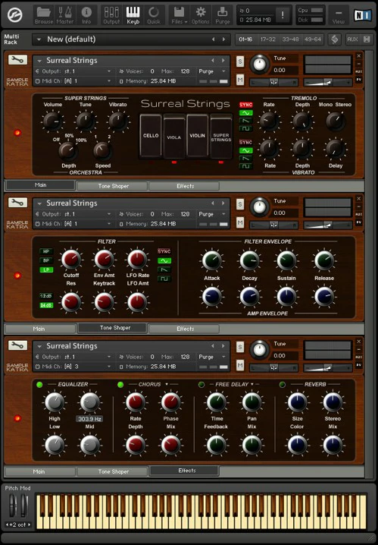Open wrench edit mode on third instrument

pos(17,345)
